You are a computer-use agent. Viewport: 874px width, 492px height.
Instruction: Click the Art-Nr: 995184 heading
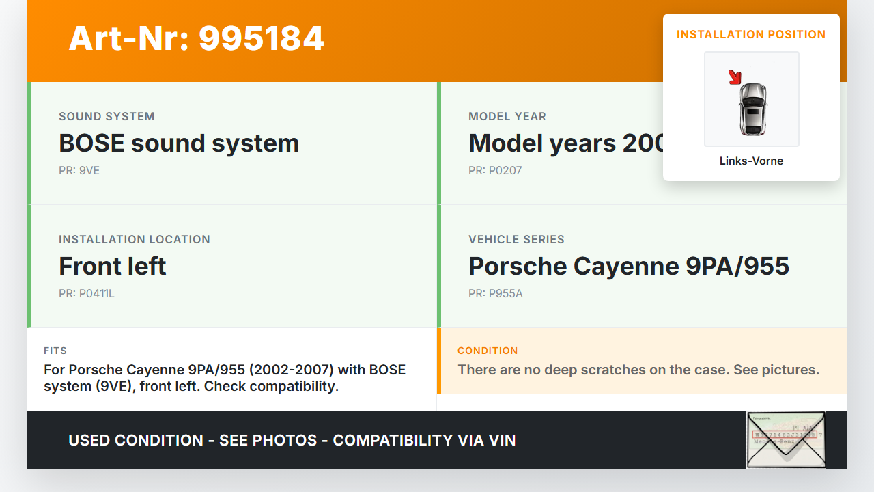click(x=196, y=38)
